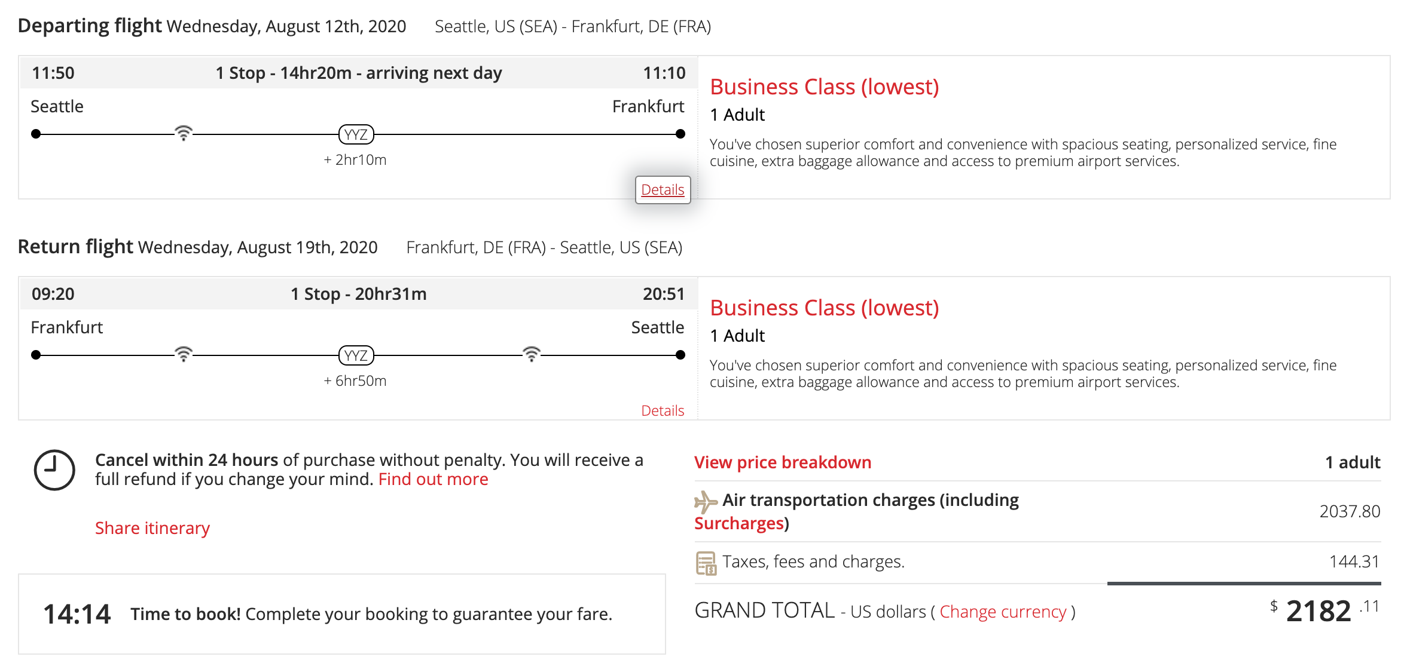1404x669 pixels.
Task: Click airplane icon next to air transportation charges
Action: coord(706,502)
